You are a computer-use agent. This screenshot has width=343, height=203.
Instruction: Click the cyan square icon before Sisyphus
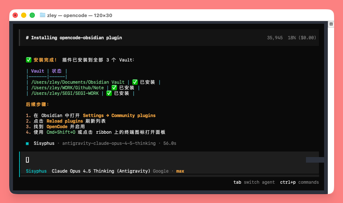click(27, 143)
